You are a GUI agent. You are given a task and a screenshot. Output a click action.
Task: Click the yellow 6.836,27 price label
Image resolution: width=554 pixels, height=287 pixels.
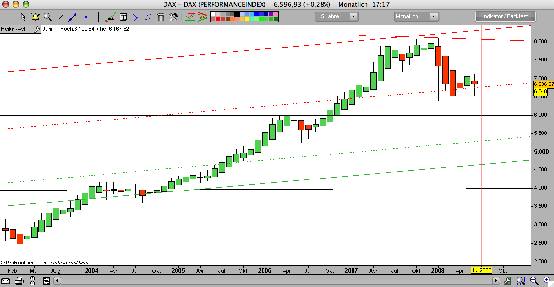[543, 84]
